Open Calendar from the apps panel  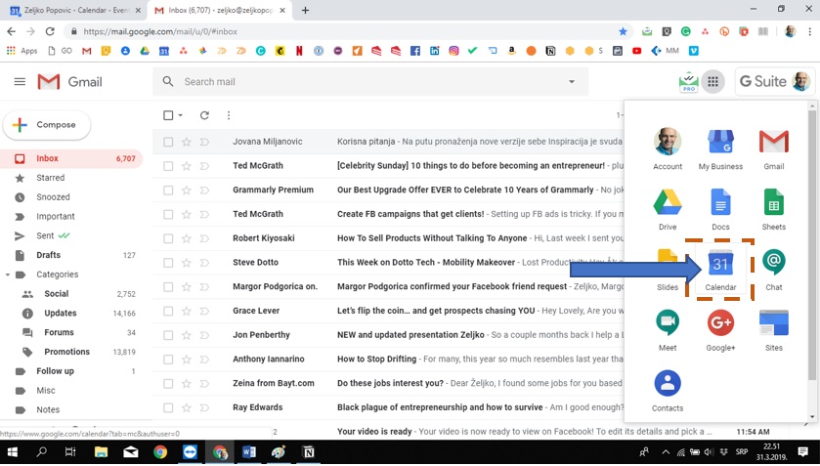720,270
